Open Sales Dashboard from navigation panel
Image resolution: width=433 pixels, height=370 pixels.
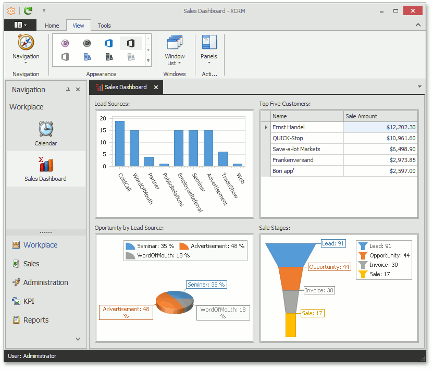(45, 169)
